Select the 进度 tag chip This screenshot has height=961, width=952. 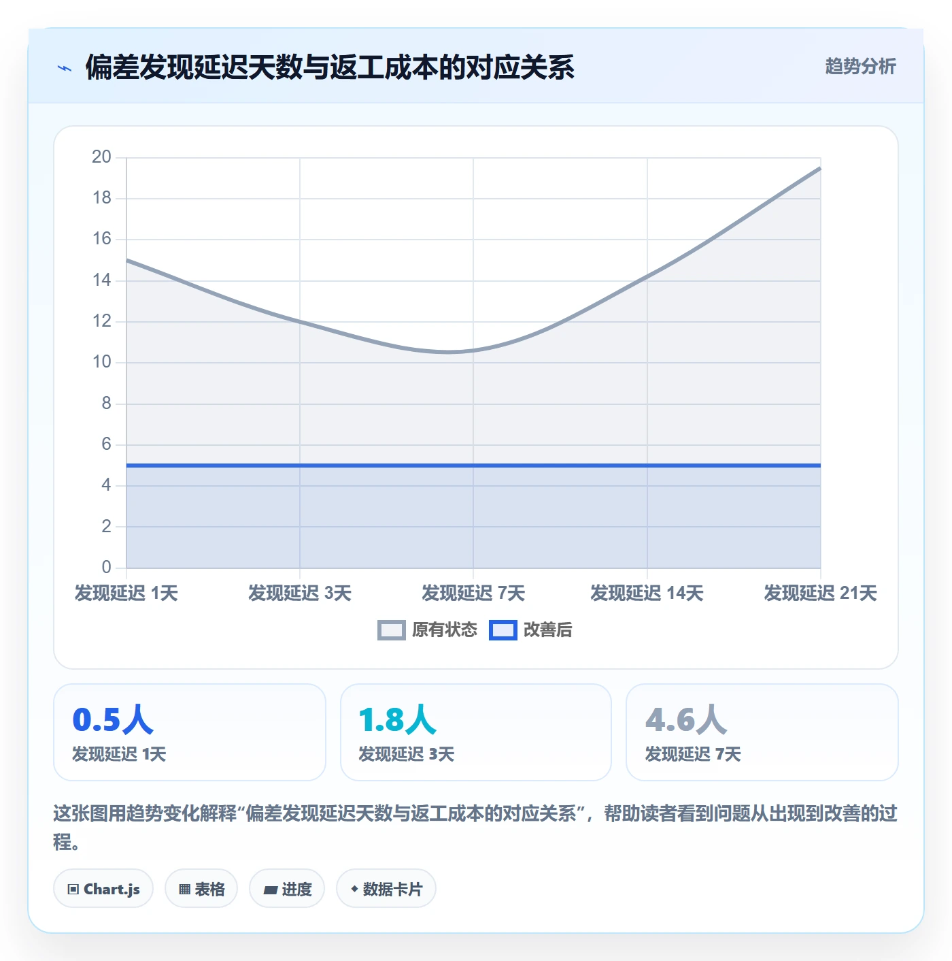287,888
